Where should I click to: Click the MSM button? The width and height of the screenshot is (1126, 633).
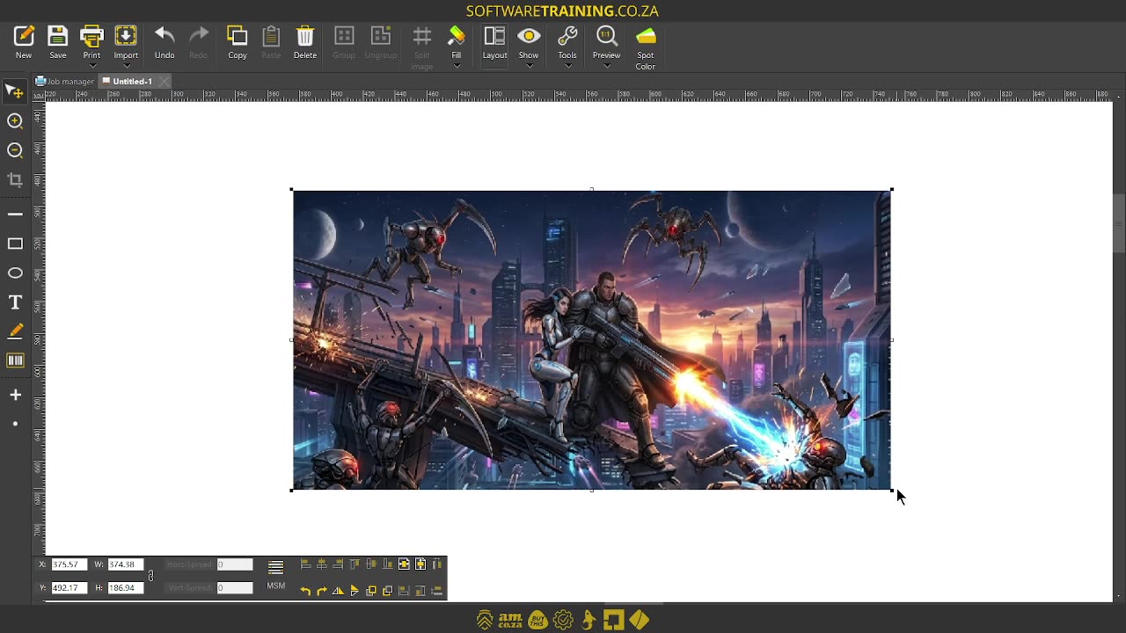click(x=276, y=586)
